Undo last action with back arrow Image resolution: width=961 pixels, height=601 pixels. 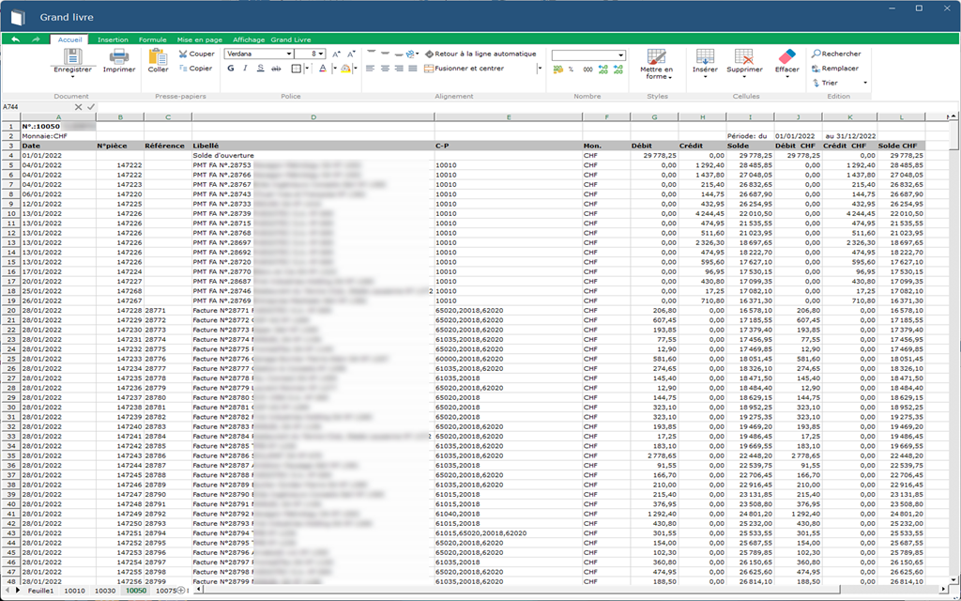coord(15,39)
